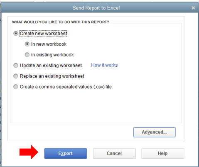The height and width of the screenshot is (167, 199).
Task: Choose the in new workbook radio circle
Action: tap(27, 44)
